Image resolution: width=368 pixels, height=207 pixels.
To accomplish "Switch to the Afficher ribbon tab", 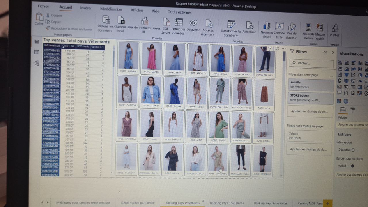I will [137, 10].
